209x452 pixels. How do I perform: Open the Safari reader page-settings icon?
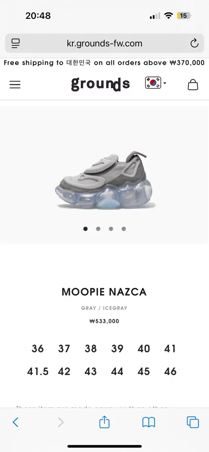pyautogui.click(x=15, y=43)
